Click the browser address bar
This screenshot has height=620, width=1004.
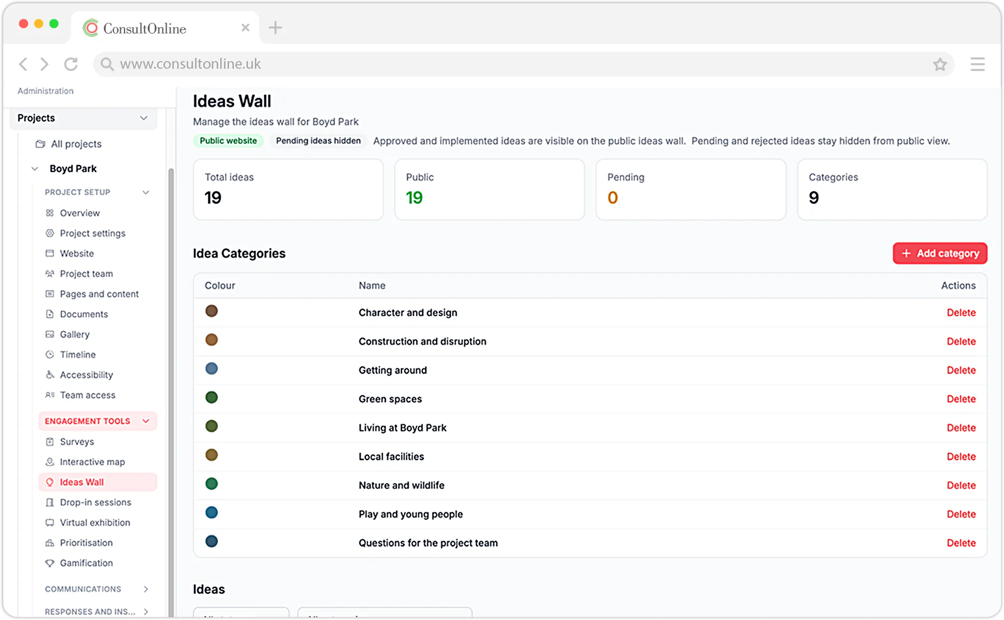(524, 64)
